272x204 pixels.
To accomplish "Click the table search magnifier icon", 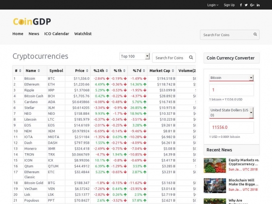I will (x=191, y=58).
